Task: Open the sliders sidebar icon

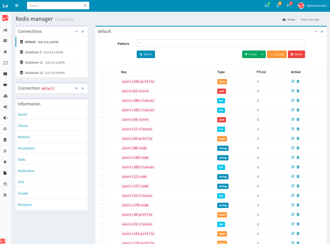Action: (5, 151)
